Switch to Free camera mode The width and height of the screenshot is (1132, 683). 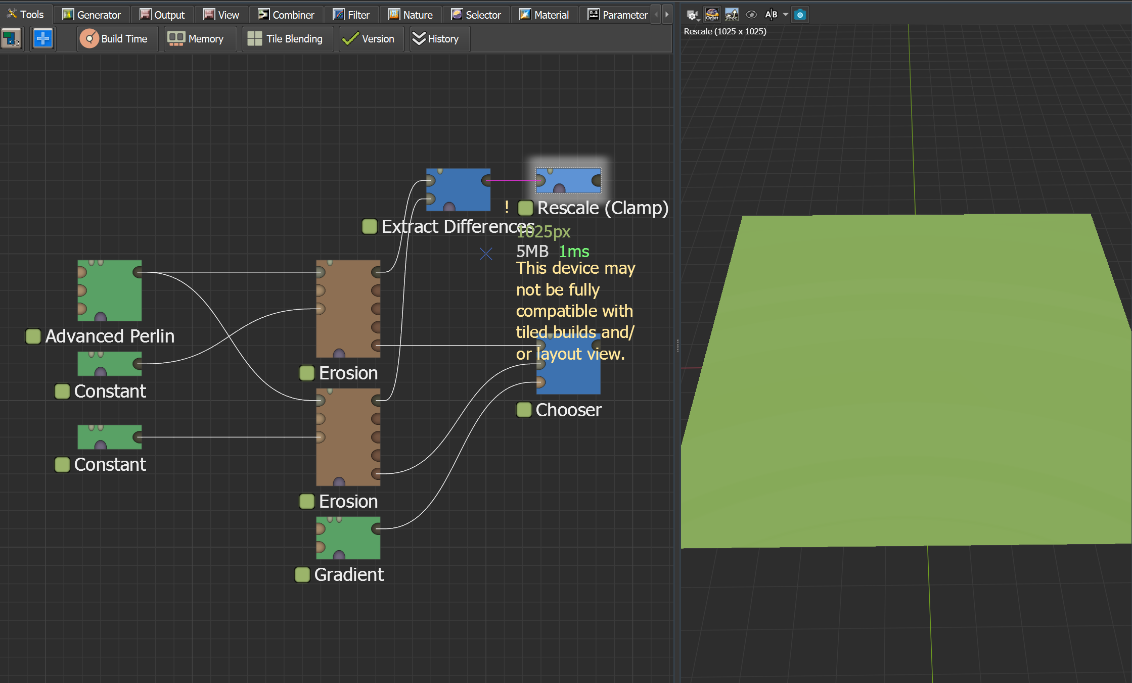(x=731, y=15)
